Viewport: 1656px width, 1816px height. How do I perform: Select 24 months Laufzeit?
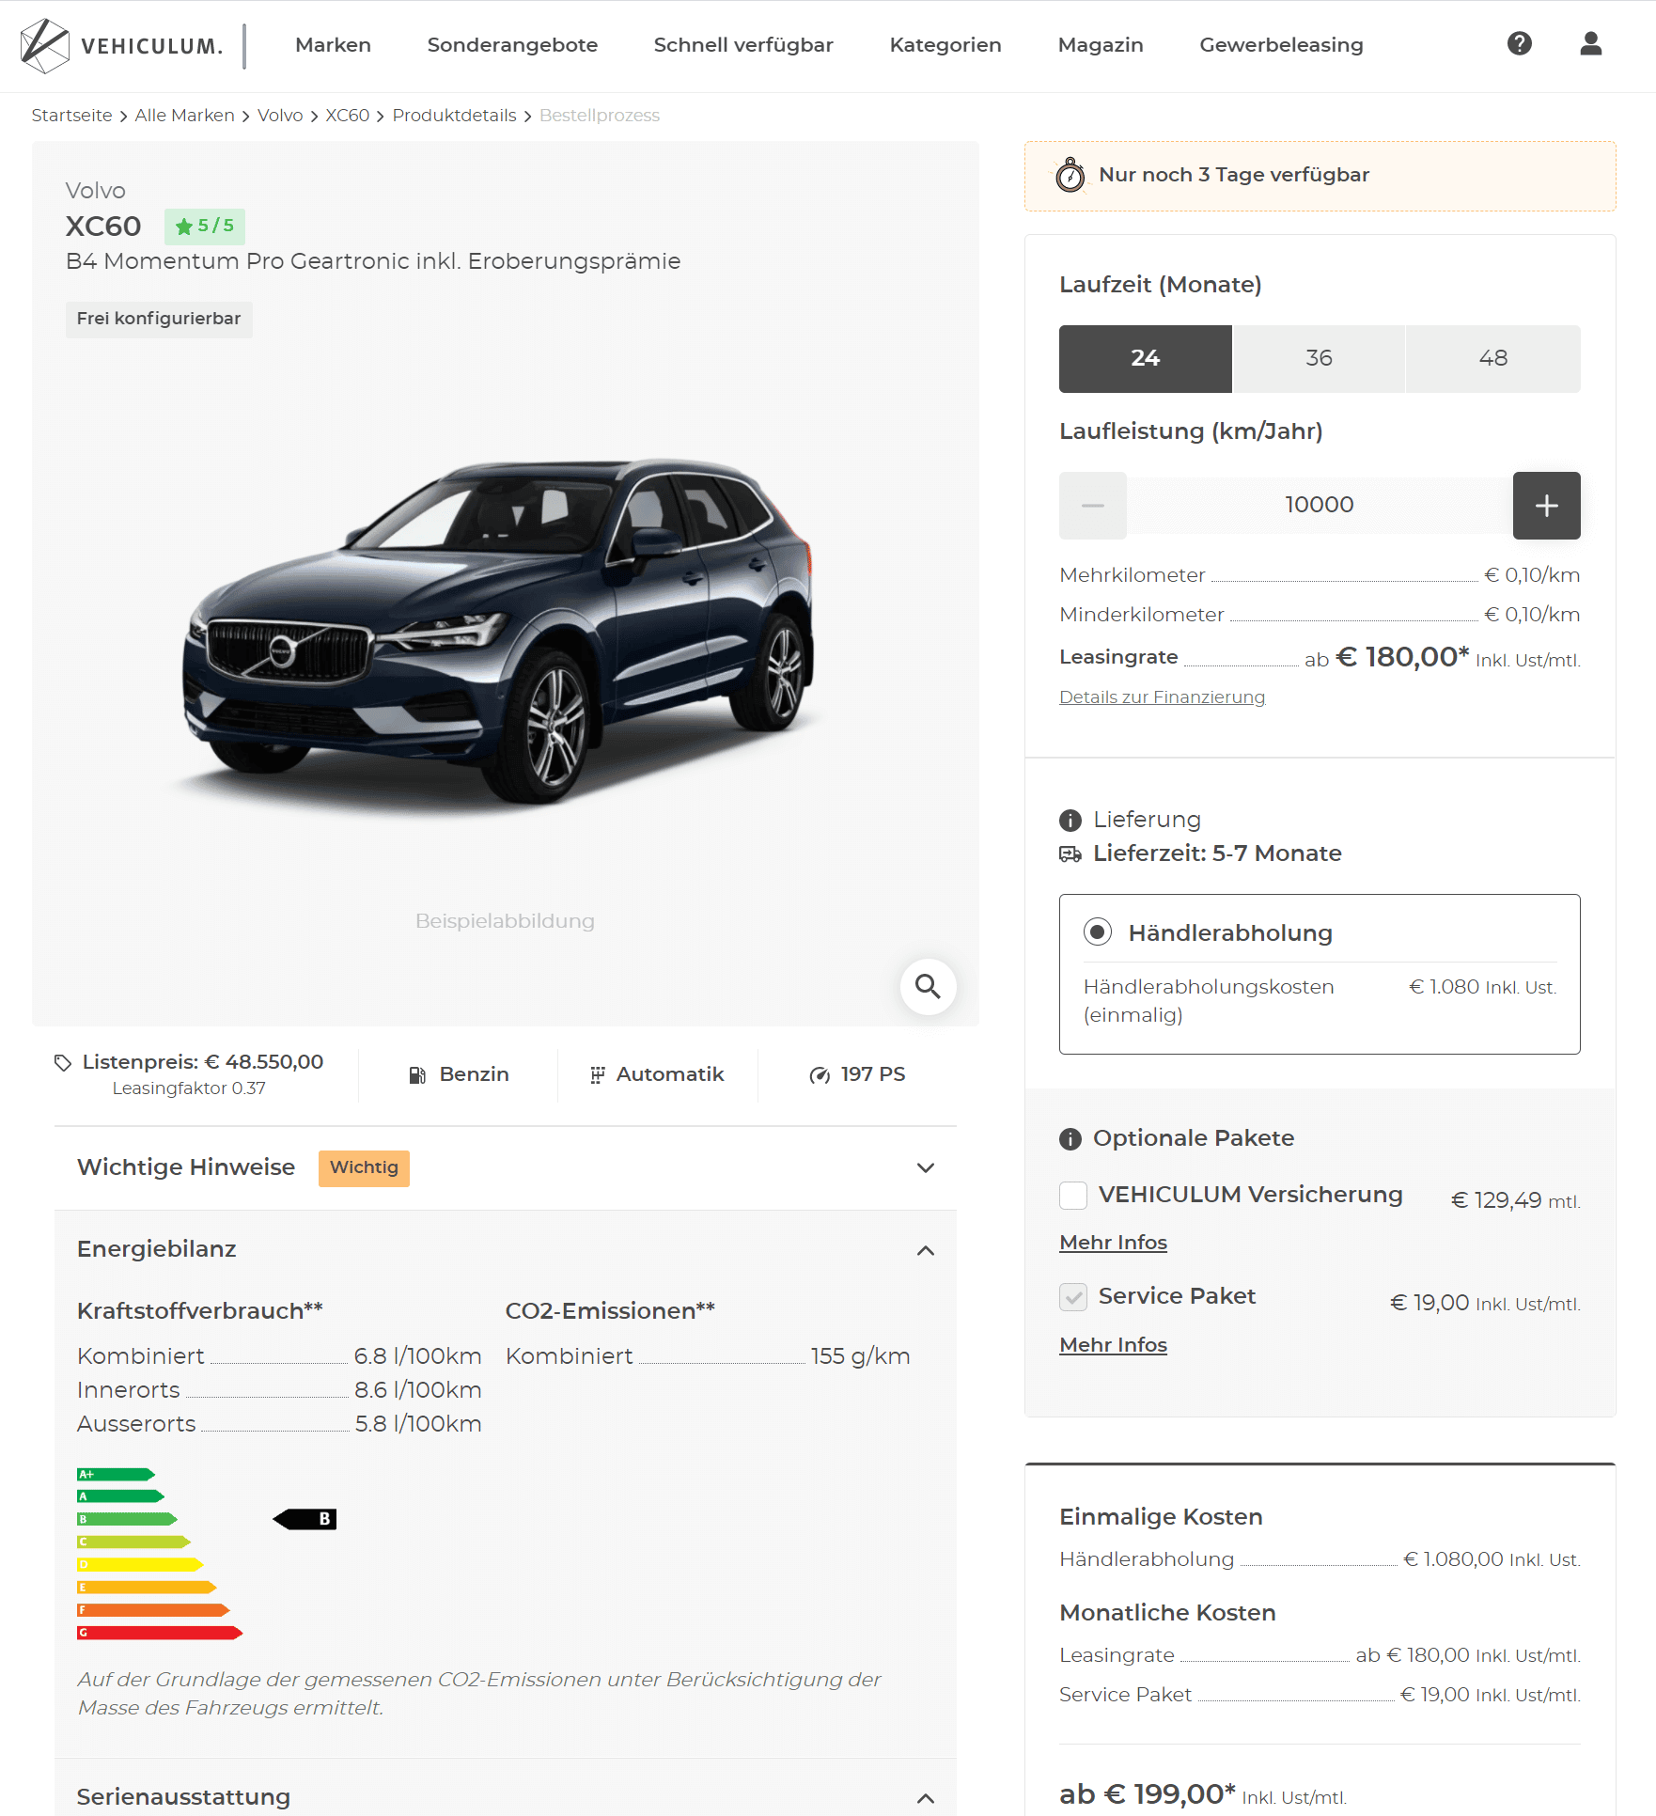coord(1146,359)
